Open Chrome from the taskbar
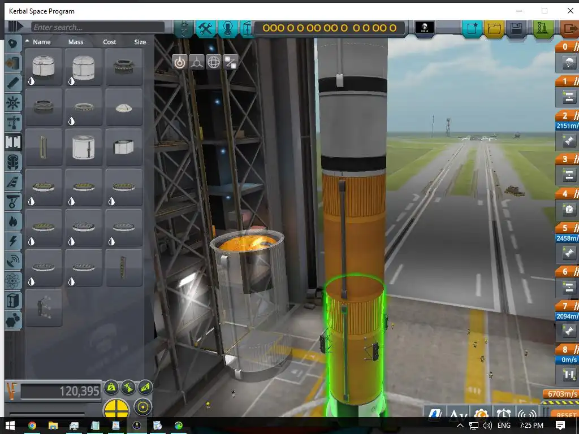579x434 pixels. click(x=32, y=426)
